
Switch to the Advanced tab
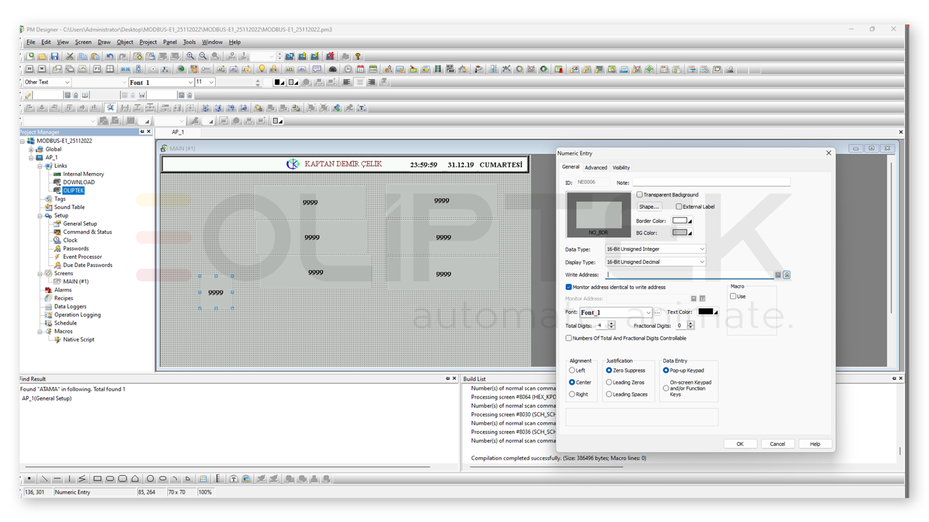[596, 167]
